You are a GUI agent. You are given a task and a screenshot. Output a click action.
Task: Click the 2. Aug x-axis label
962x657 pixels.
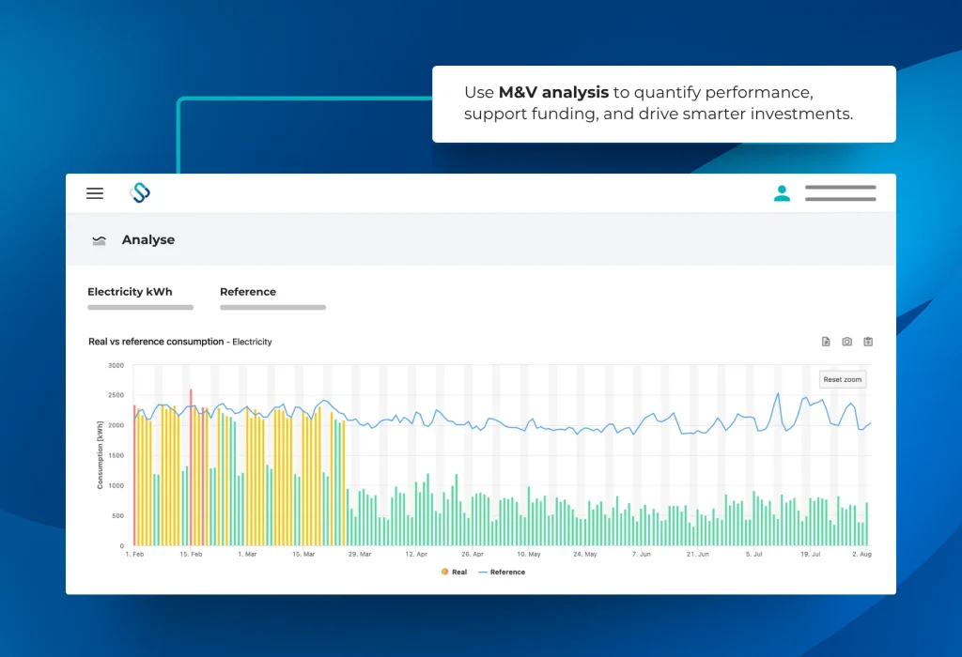pos(861,555)
